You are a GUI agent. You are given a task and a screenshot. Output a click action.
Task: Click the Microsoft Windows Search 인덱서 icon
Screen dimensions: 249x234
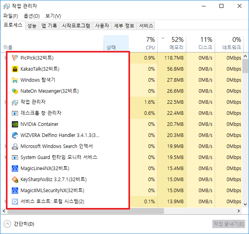(15, 146)
